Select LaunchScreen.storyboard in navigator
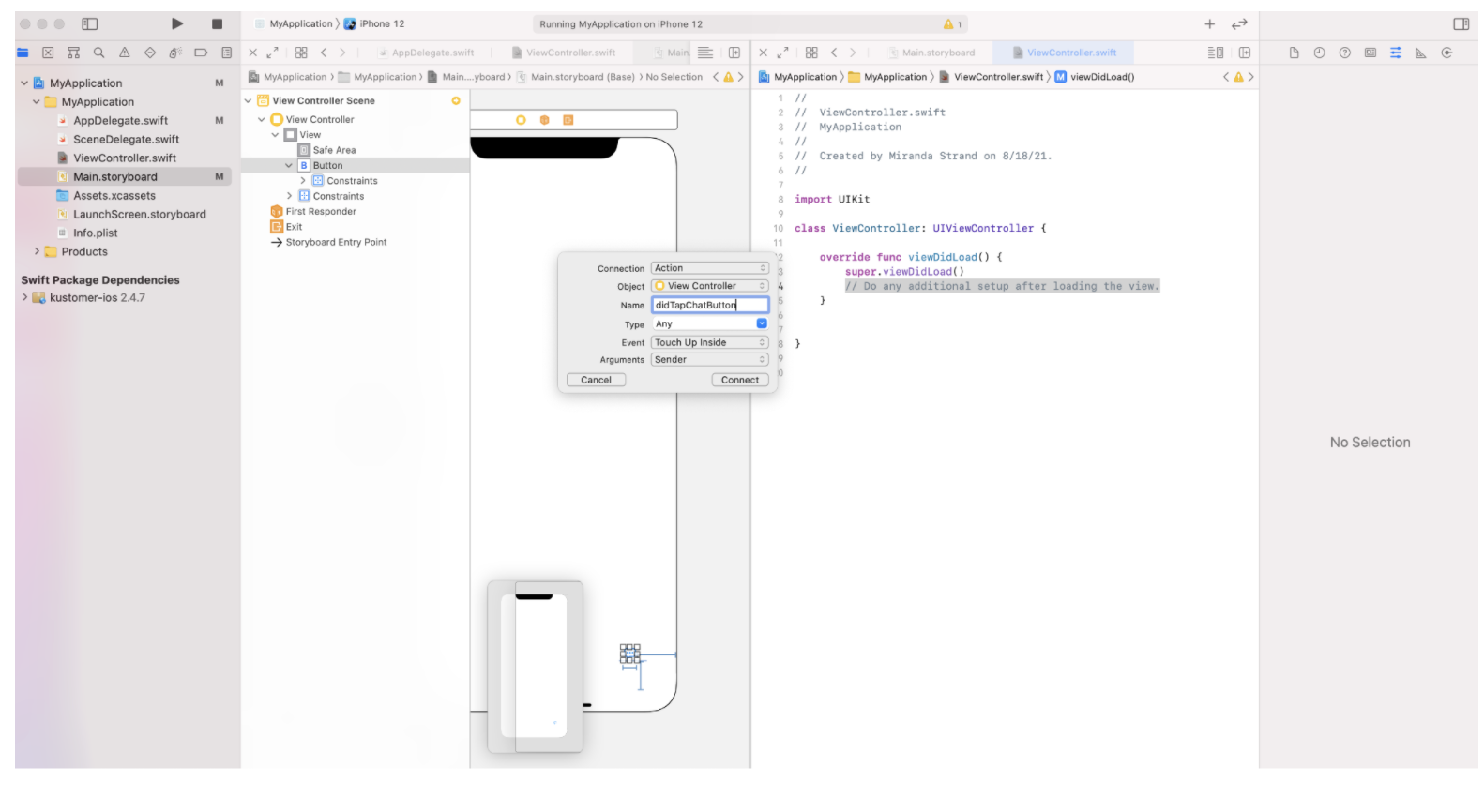The width and height of the screenshot is (1484, 812). click(140, 214)
